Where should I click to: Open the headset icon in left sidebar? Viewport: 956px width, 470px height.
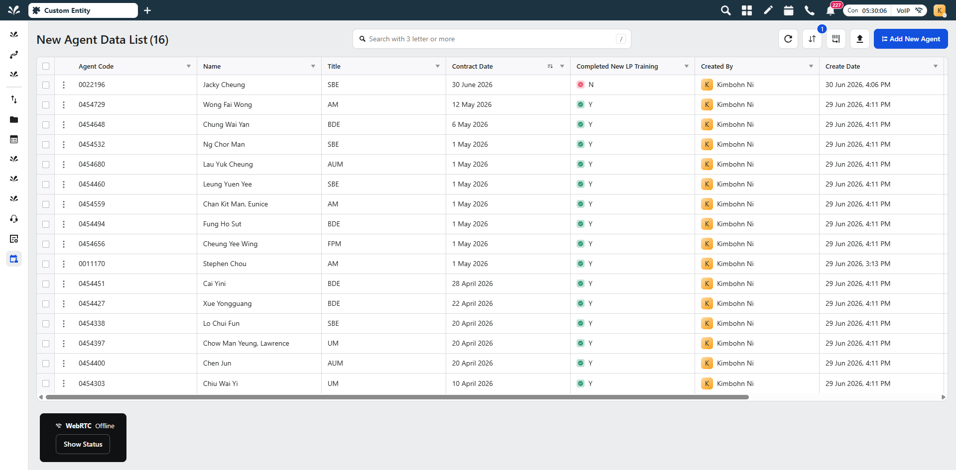(14, 219)
